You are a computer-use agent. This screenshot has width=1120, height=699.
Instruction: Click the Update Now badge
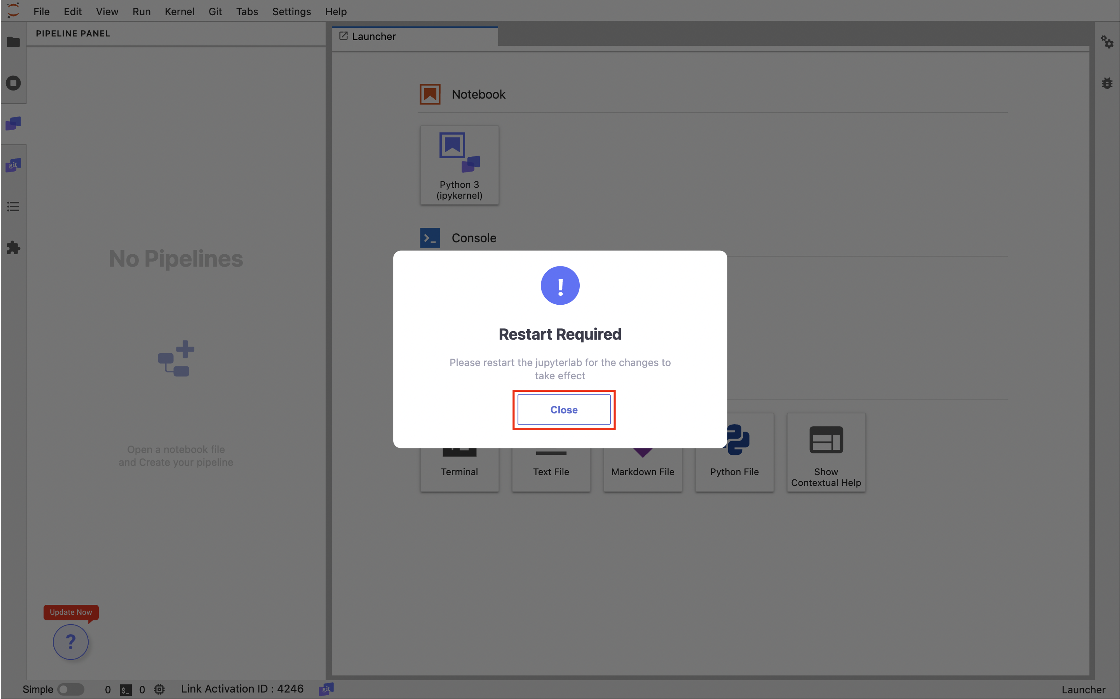[x=71, y=612]
